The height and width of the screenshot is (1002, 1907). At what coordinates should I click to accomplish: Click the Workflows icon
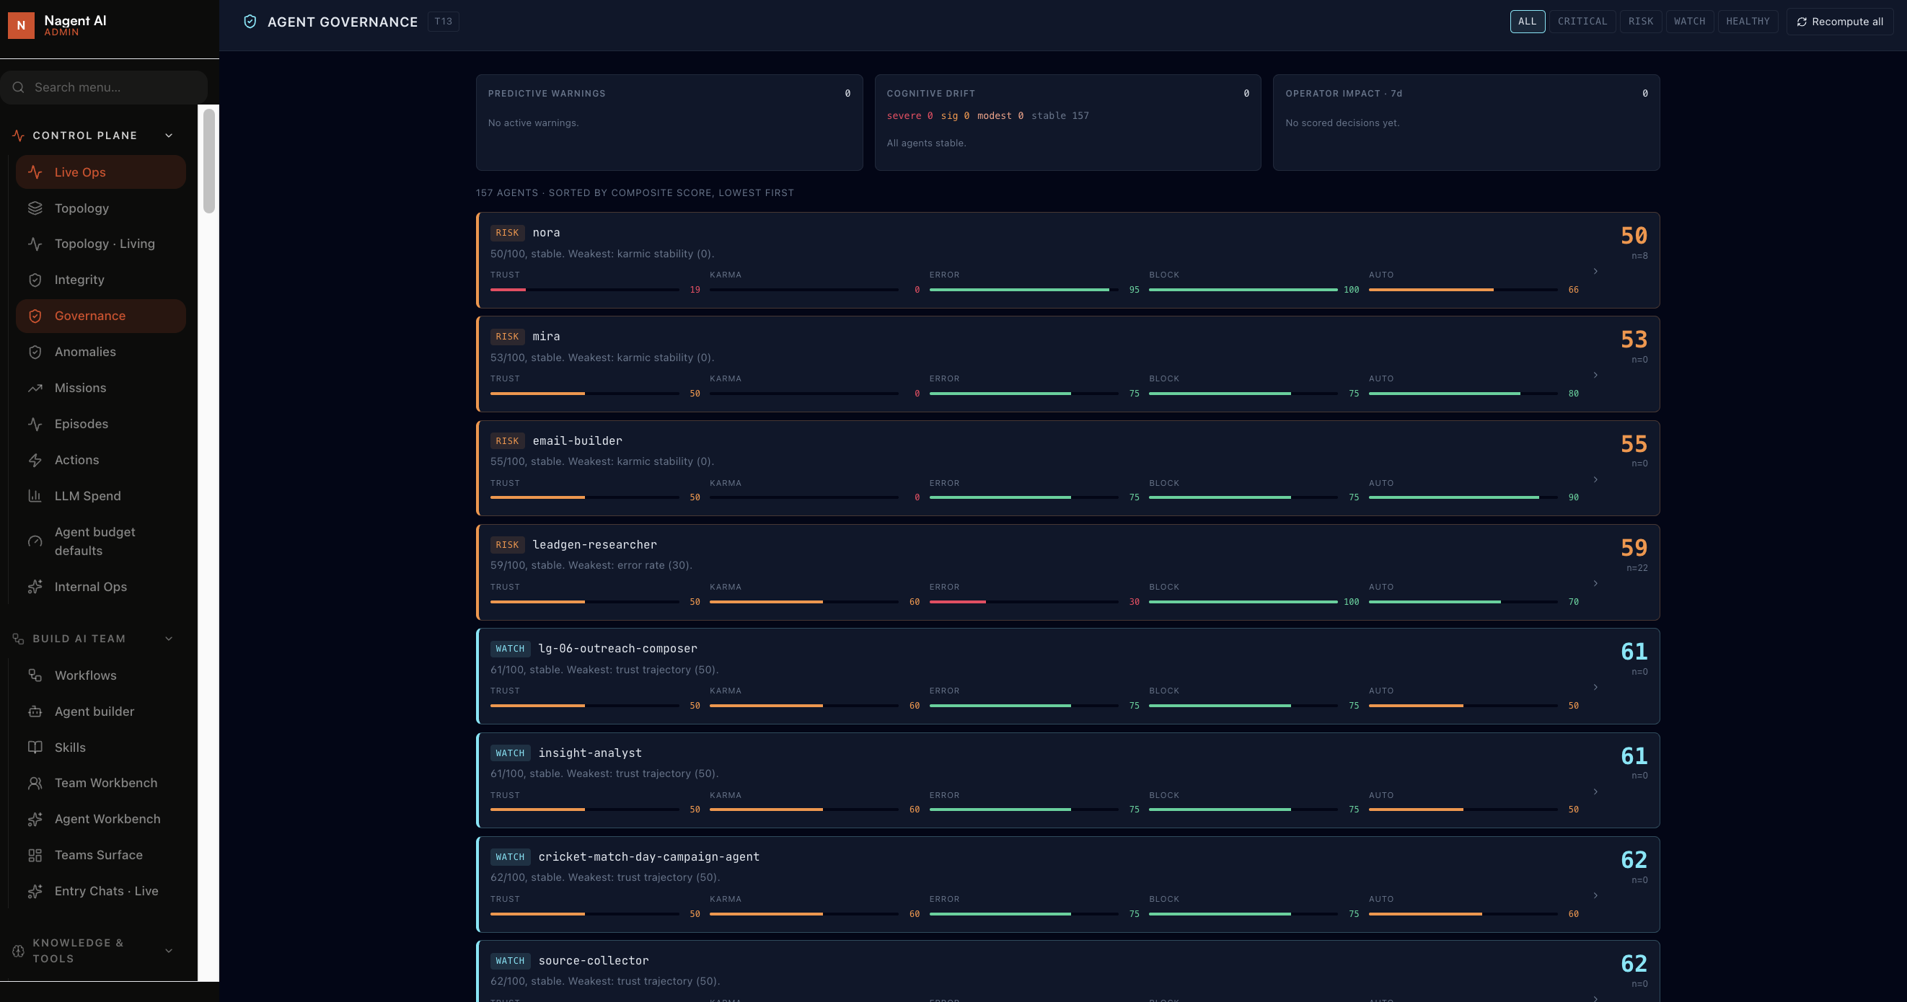pos(35,675)
